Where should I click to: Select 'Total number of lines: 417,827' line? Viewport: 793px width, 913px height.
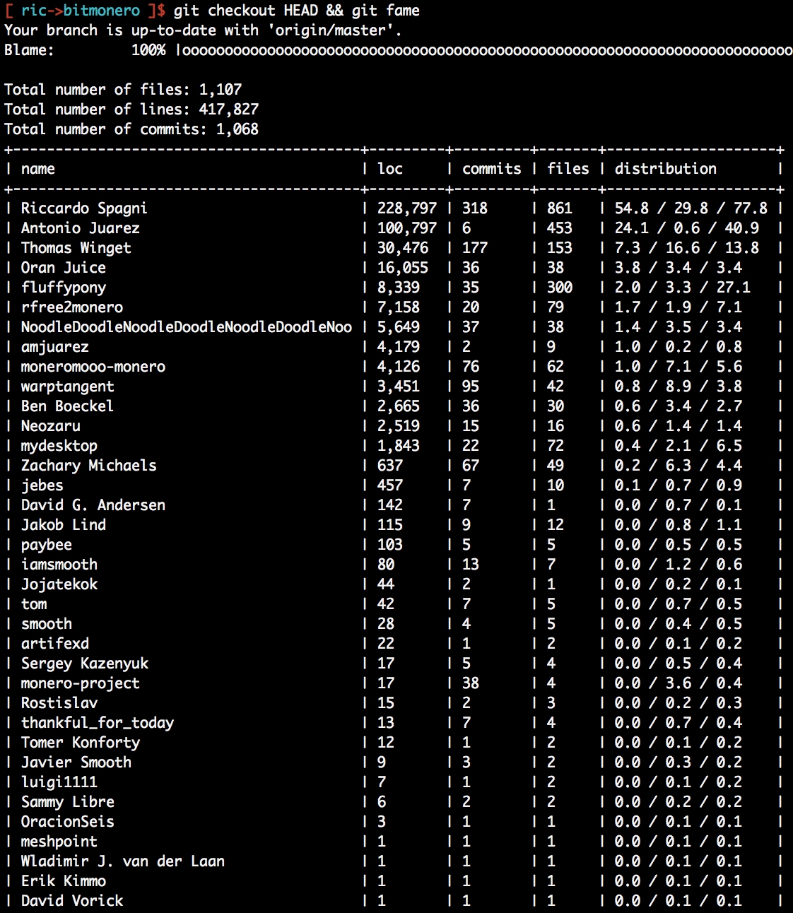pos(131,110)
